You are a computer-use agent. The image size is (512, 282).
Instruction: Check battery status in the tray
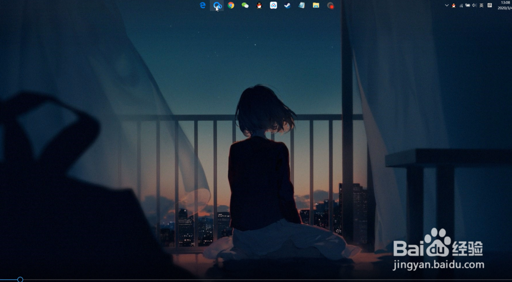point(467,5)
